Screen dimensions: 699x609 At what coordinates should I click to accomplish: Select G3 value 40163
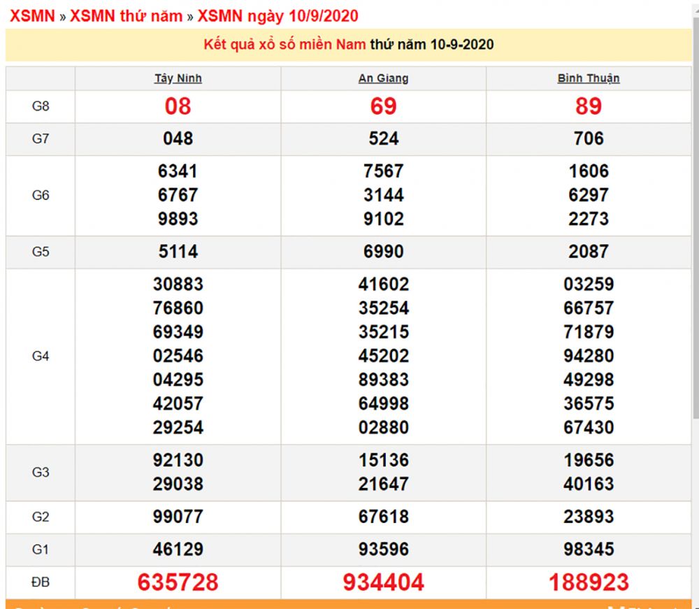pos(589,484)
